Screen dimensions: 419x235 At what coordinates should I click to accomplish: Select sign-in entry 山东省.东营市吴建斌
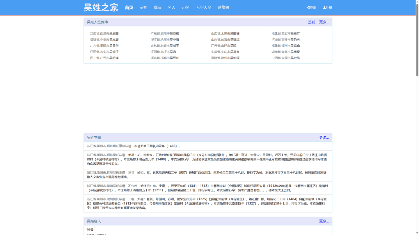click(225, 40)
